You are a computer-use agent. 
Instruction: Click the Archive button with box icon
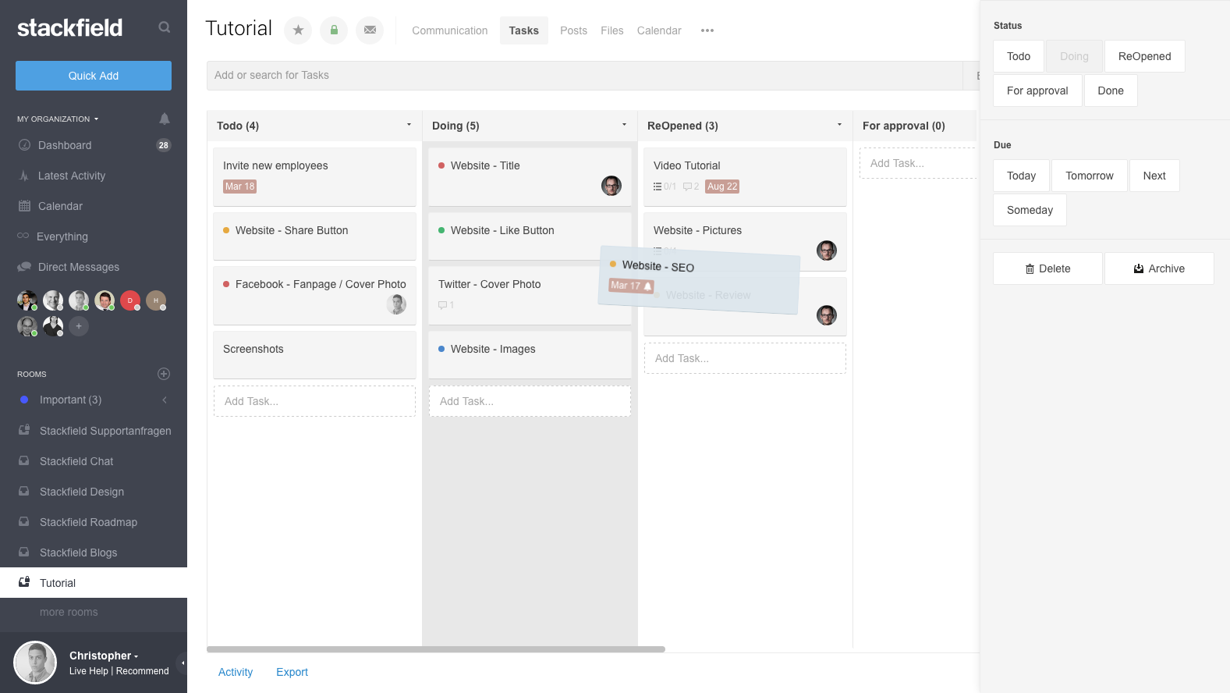(x=1159, y=268)
